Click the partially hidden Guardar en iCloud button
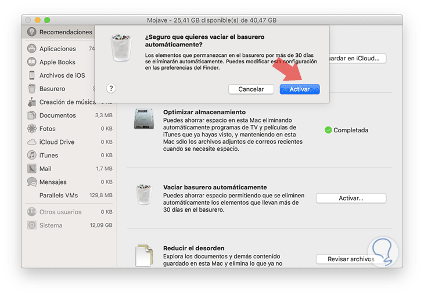The image size is (424, 296). (357, 58)
